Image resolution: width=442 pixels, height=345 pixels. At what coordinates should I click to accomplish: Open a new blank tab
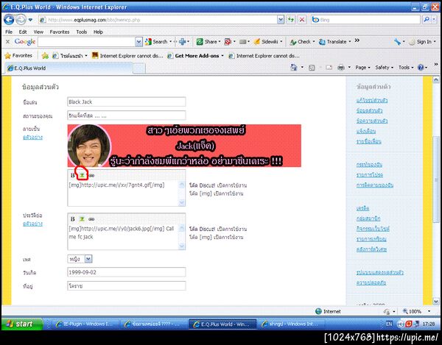[139, 68]
